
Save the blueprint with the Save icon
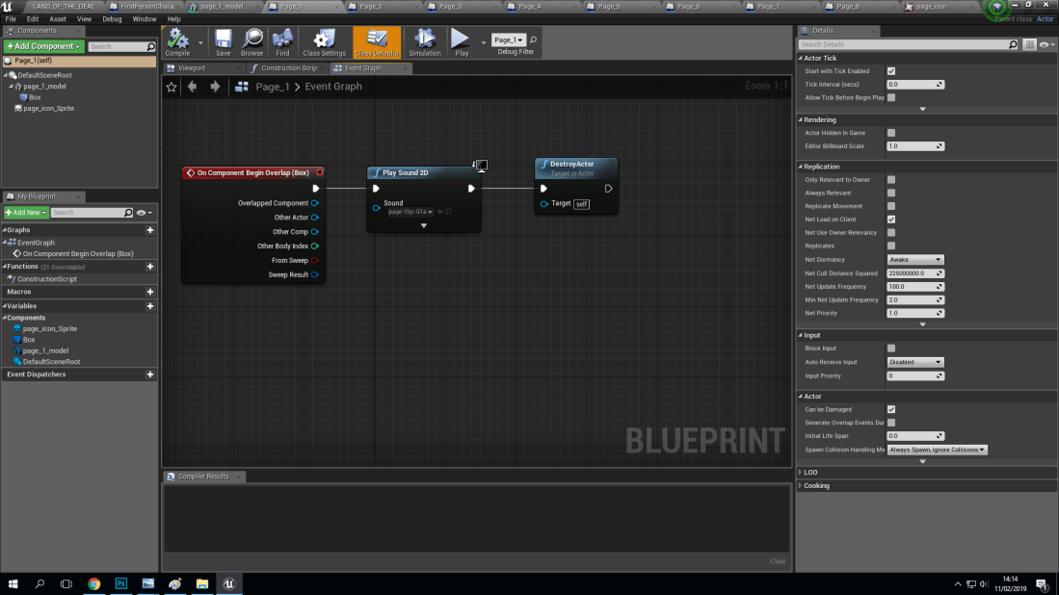pos(223,42)
